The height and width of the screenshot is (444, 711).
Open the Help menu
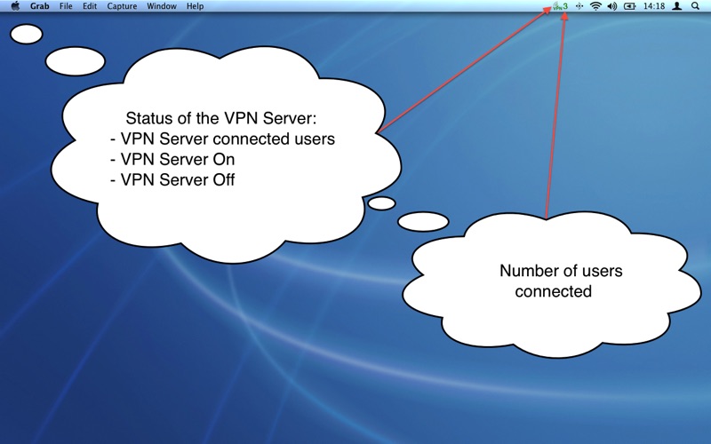pos(195,6)
